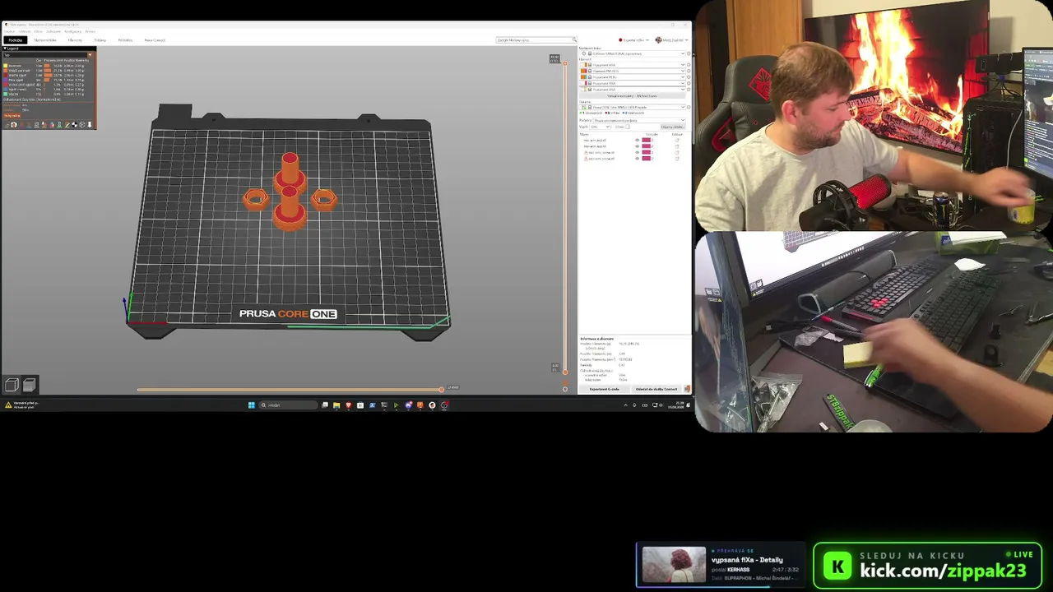Screen dimensions: 1053x592
Task: Click the search magnifier icon in top bar
Action: [574, 40]
